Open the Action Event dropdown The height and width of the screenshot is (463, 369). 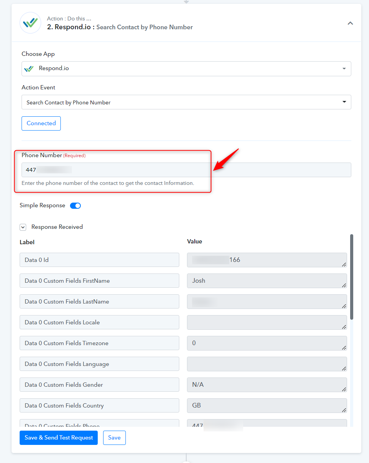click(x=186, y=102)
